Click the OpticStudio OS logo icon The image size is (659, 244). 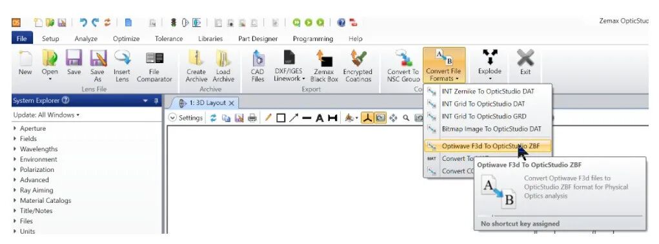click(16, 23)
